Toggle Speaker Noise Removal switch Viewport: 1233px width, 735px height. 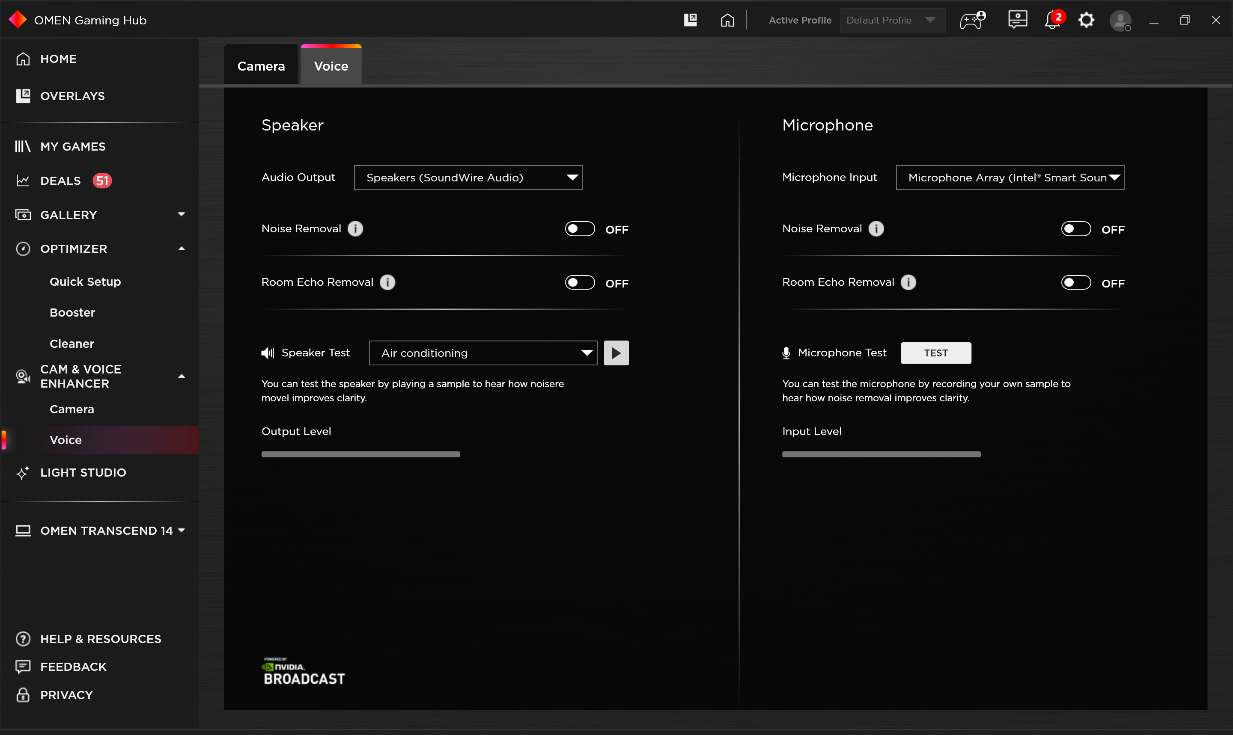tap(580, 229)
